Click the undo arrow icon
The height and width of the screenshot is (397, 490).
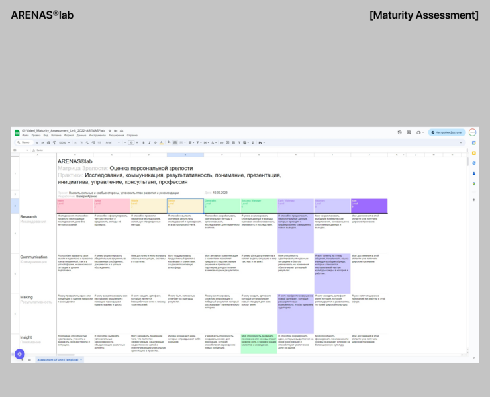[x=36, y=142]
